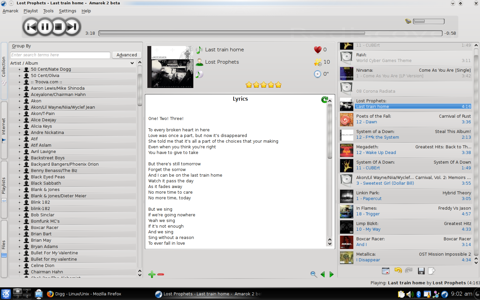
Task: Click the Bluetooth tray icon
Action: pos(419,294)
